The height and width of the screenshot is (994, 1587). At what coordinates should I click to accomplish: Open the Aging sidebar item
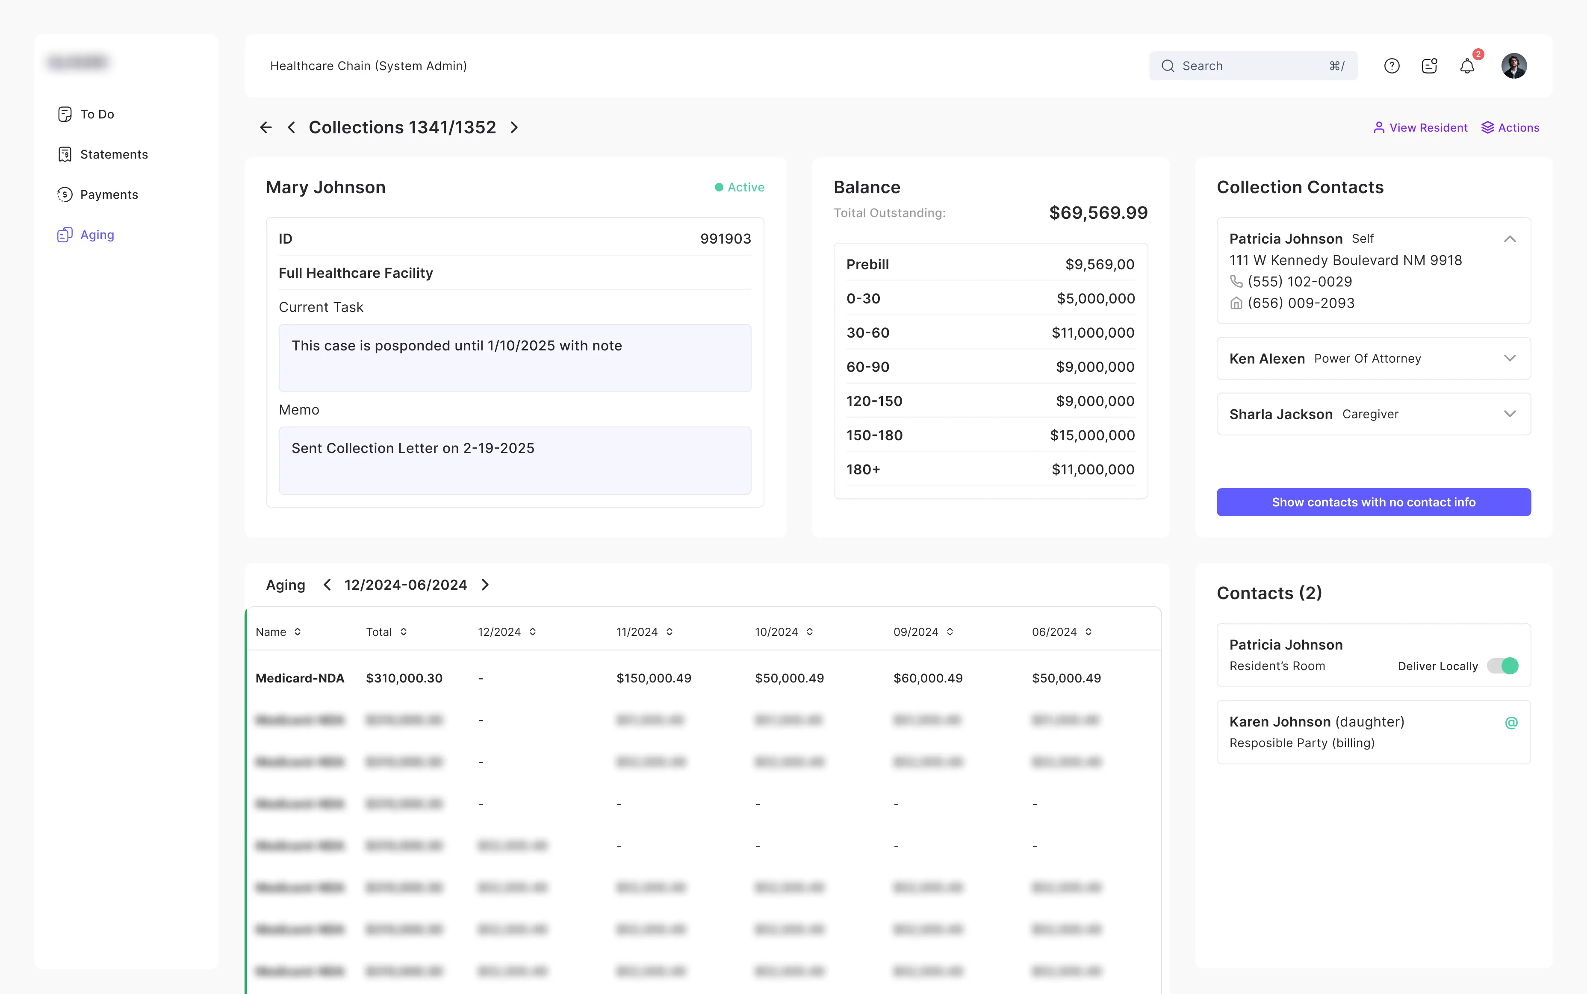coord(86,235)
